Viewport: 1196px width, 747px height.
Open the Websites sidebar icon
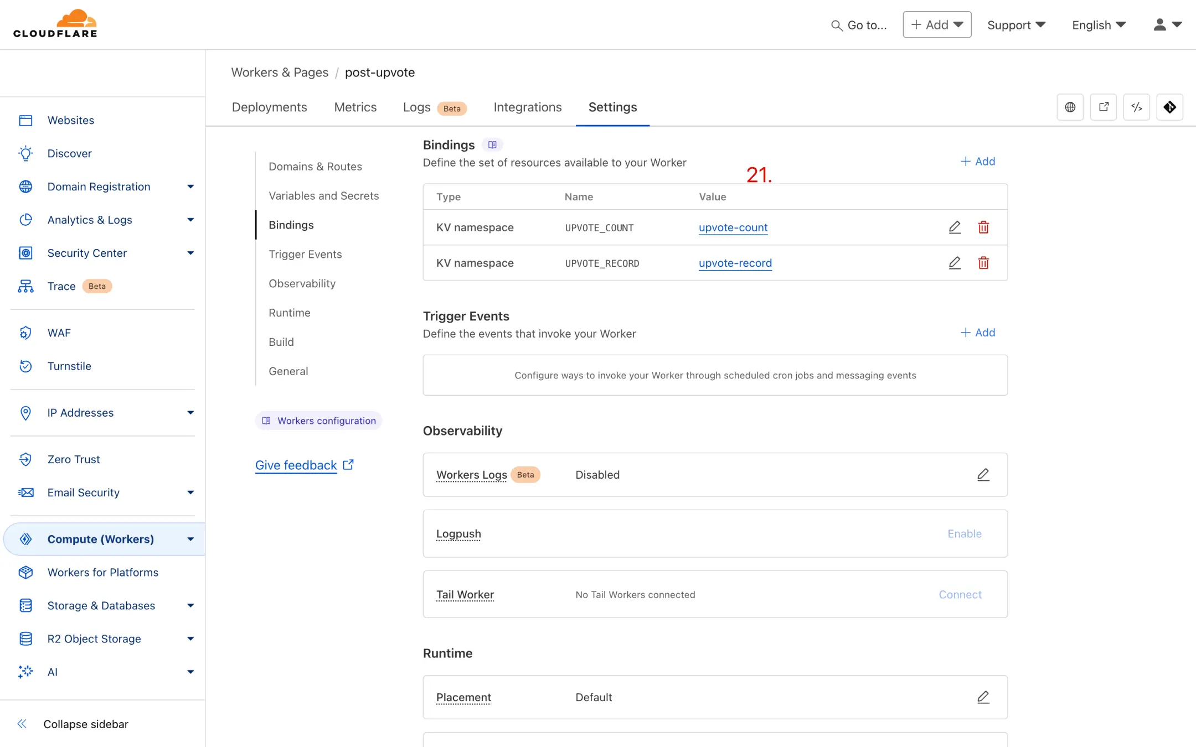click(25, 121)
